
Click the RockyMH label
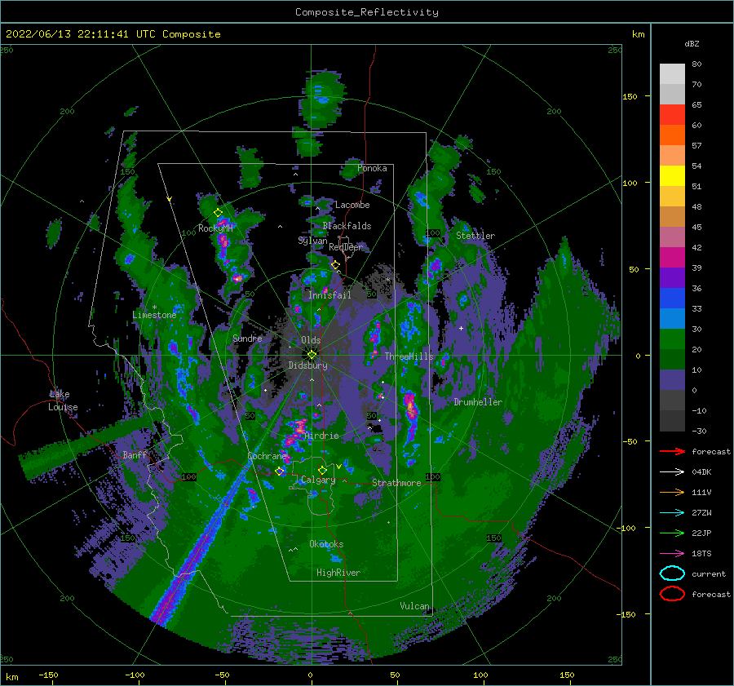[215, 228]
